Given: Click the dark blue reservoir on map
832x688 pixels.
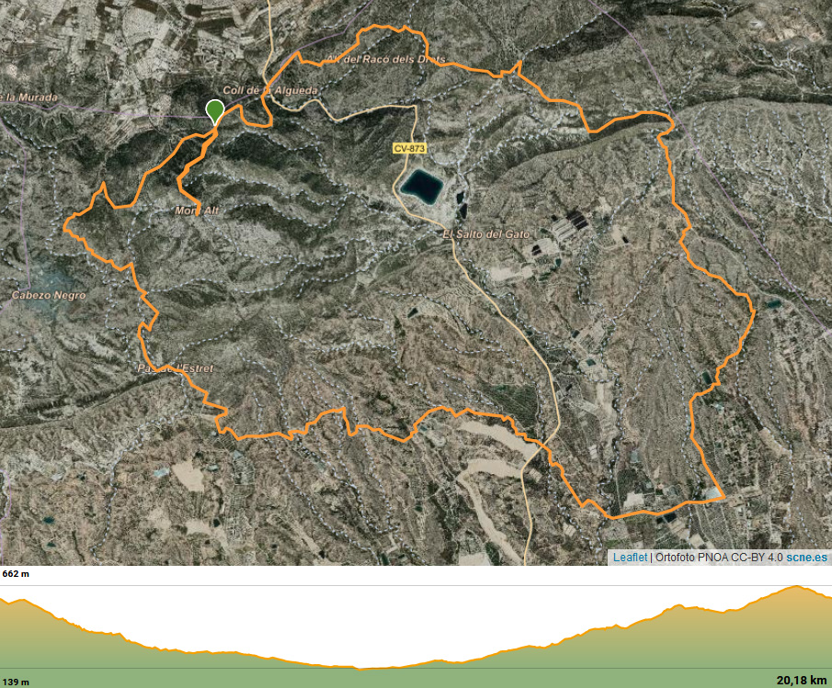Looking at the screenshot, I should [x=421, y=186].
